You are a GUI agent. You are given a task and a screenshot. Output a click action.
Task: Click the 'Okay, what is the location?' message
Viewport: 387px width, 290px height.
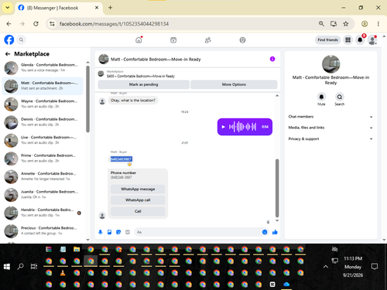coord(133,101)
